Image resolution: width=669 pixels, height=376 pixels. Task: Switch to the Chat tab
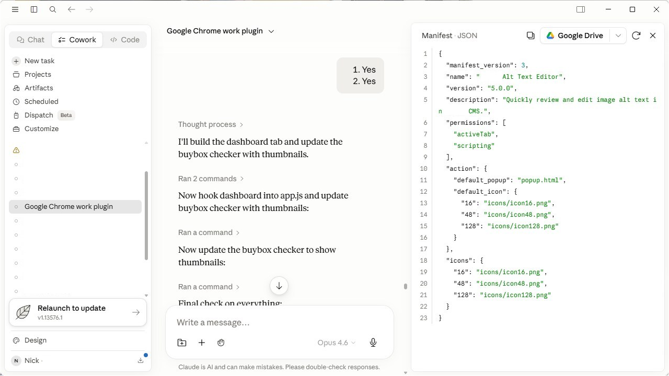click(31, 40)
